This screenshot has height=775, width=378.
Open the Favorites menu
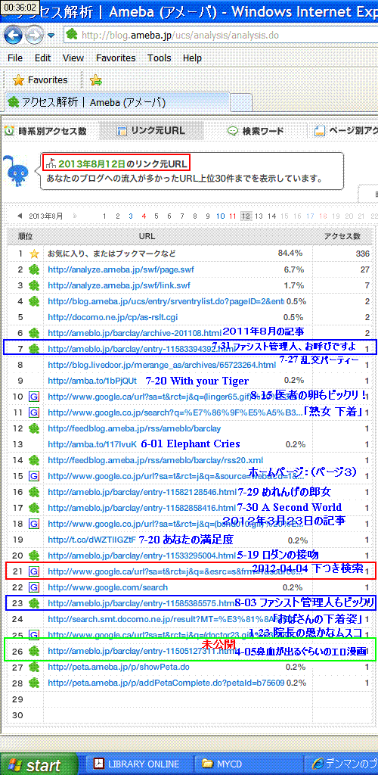(116, 58)
